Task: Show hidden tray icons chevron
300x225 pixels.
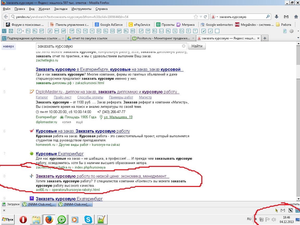Action: pos(256,219)
